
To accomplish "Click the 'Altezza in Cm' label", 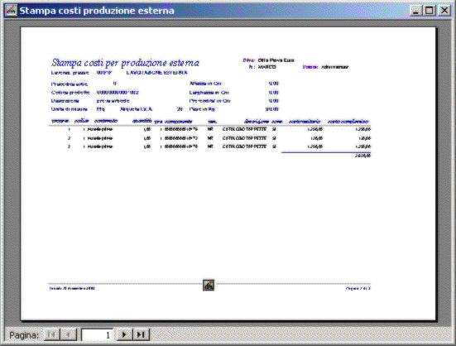I will pyautogui.click(x=205, y=84).
